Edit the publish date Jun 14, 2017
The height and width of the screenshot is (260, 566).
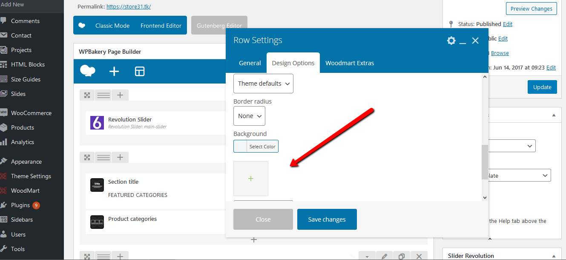pyautogui.click(x=551, y=67)
